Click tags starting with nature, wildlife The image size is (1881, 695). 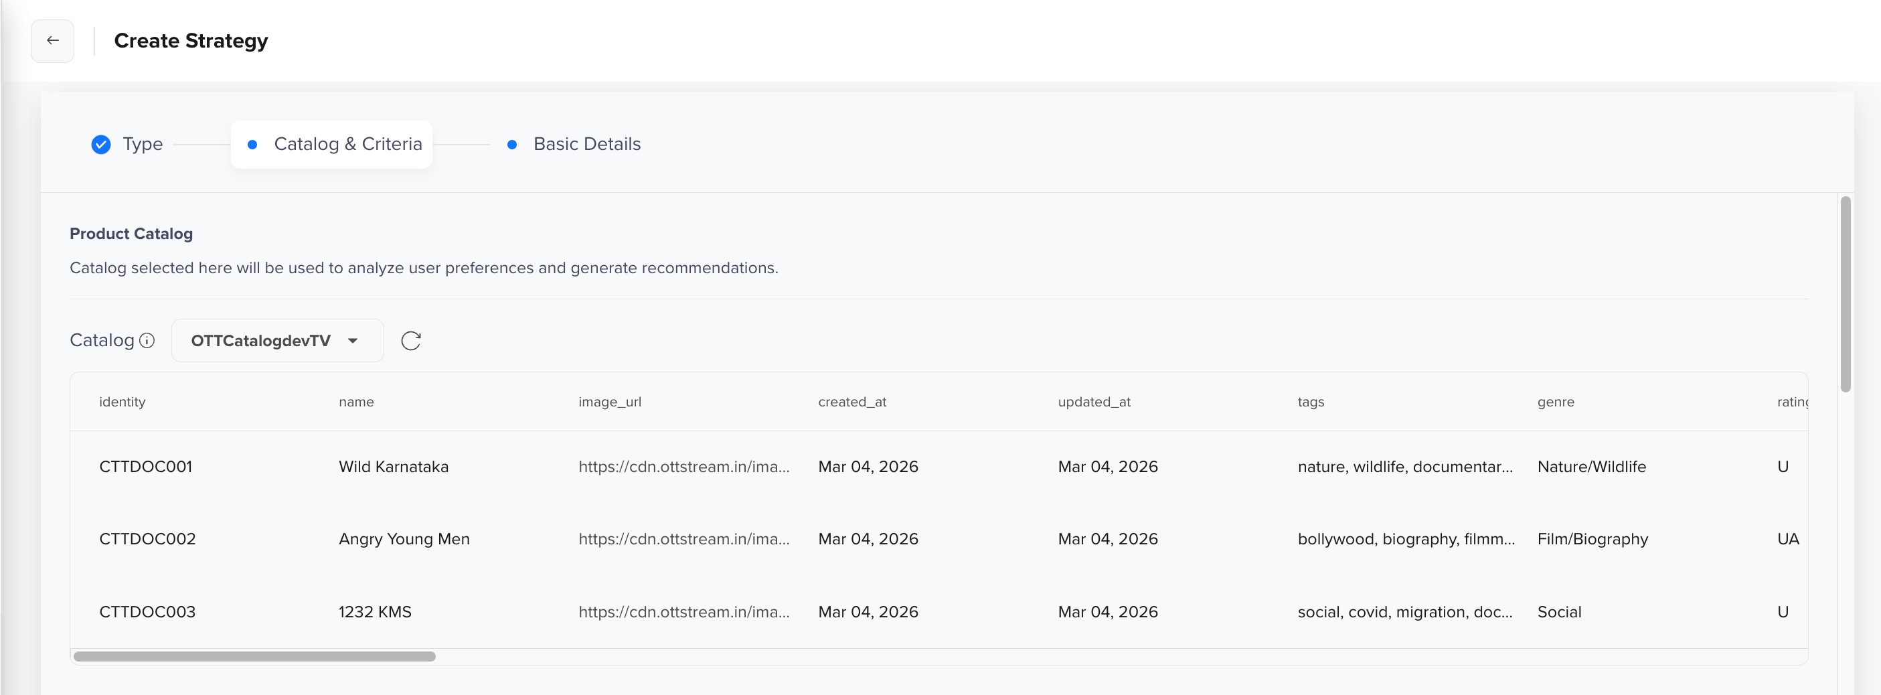[1406, 467]
